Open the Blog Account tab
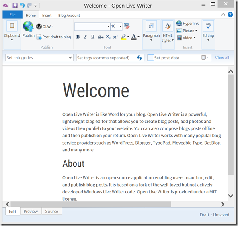This screenshot has width=238, height=226. coord(69,16)
